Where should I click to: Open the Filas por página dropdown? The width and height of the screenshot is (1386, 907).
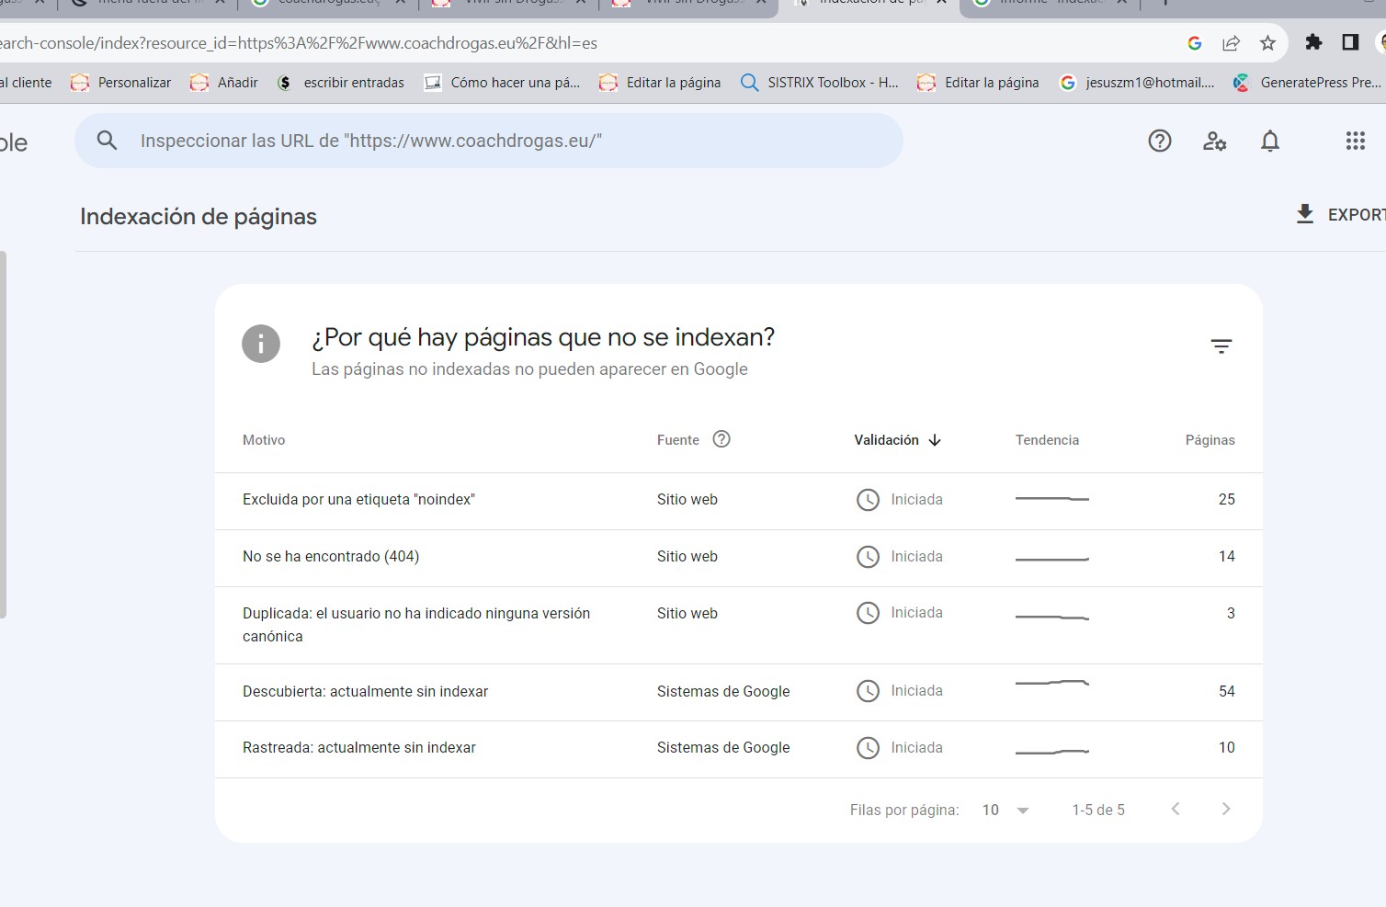[1005, 810]
